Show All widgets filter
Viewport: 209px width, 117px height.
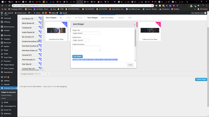coord(61,18)
